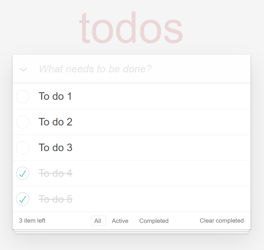Select the To do 2 item text
This screenshot has height=250, width=264.
tap(55, 122)
